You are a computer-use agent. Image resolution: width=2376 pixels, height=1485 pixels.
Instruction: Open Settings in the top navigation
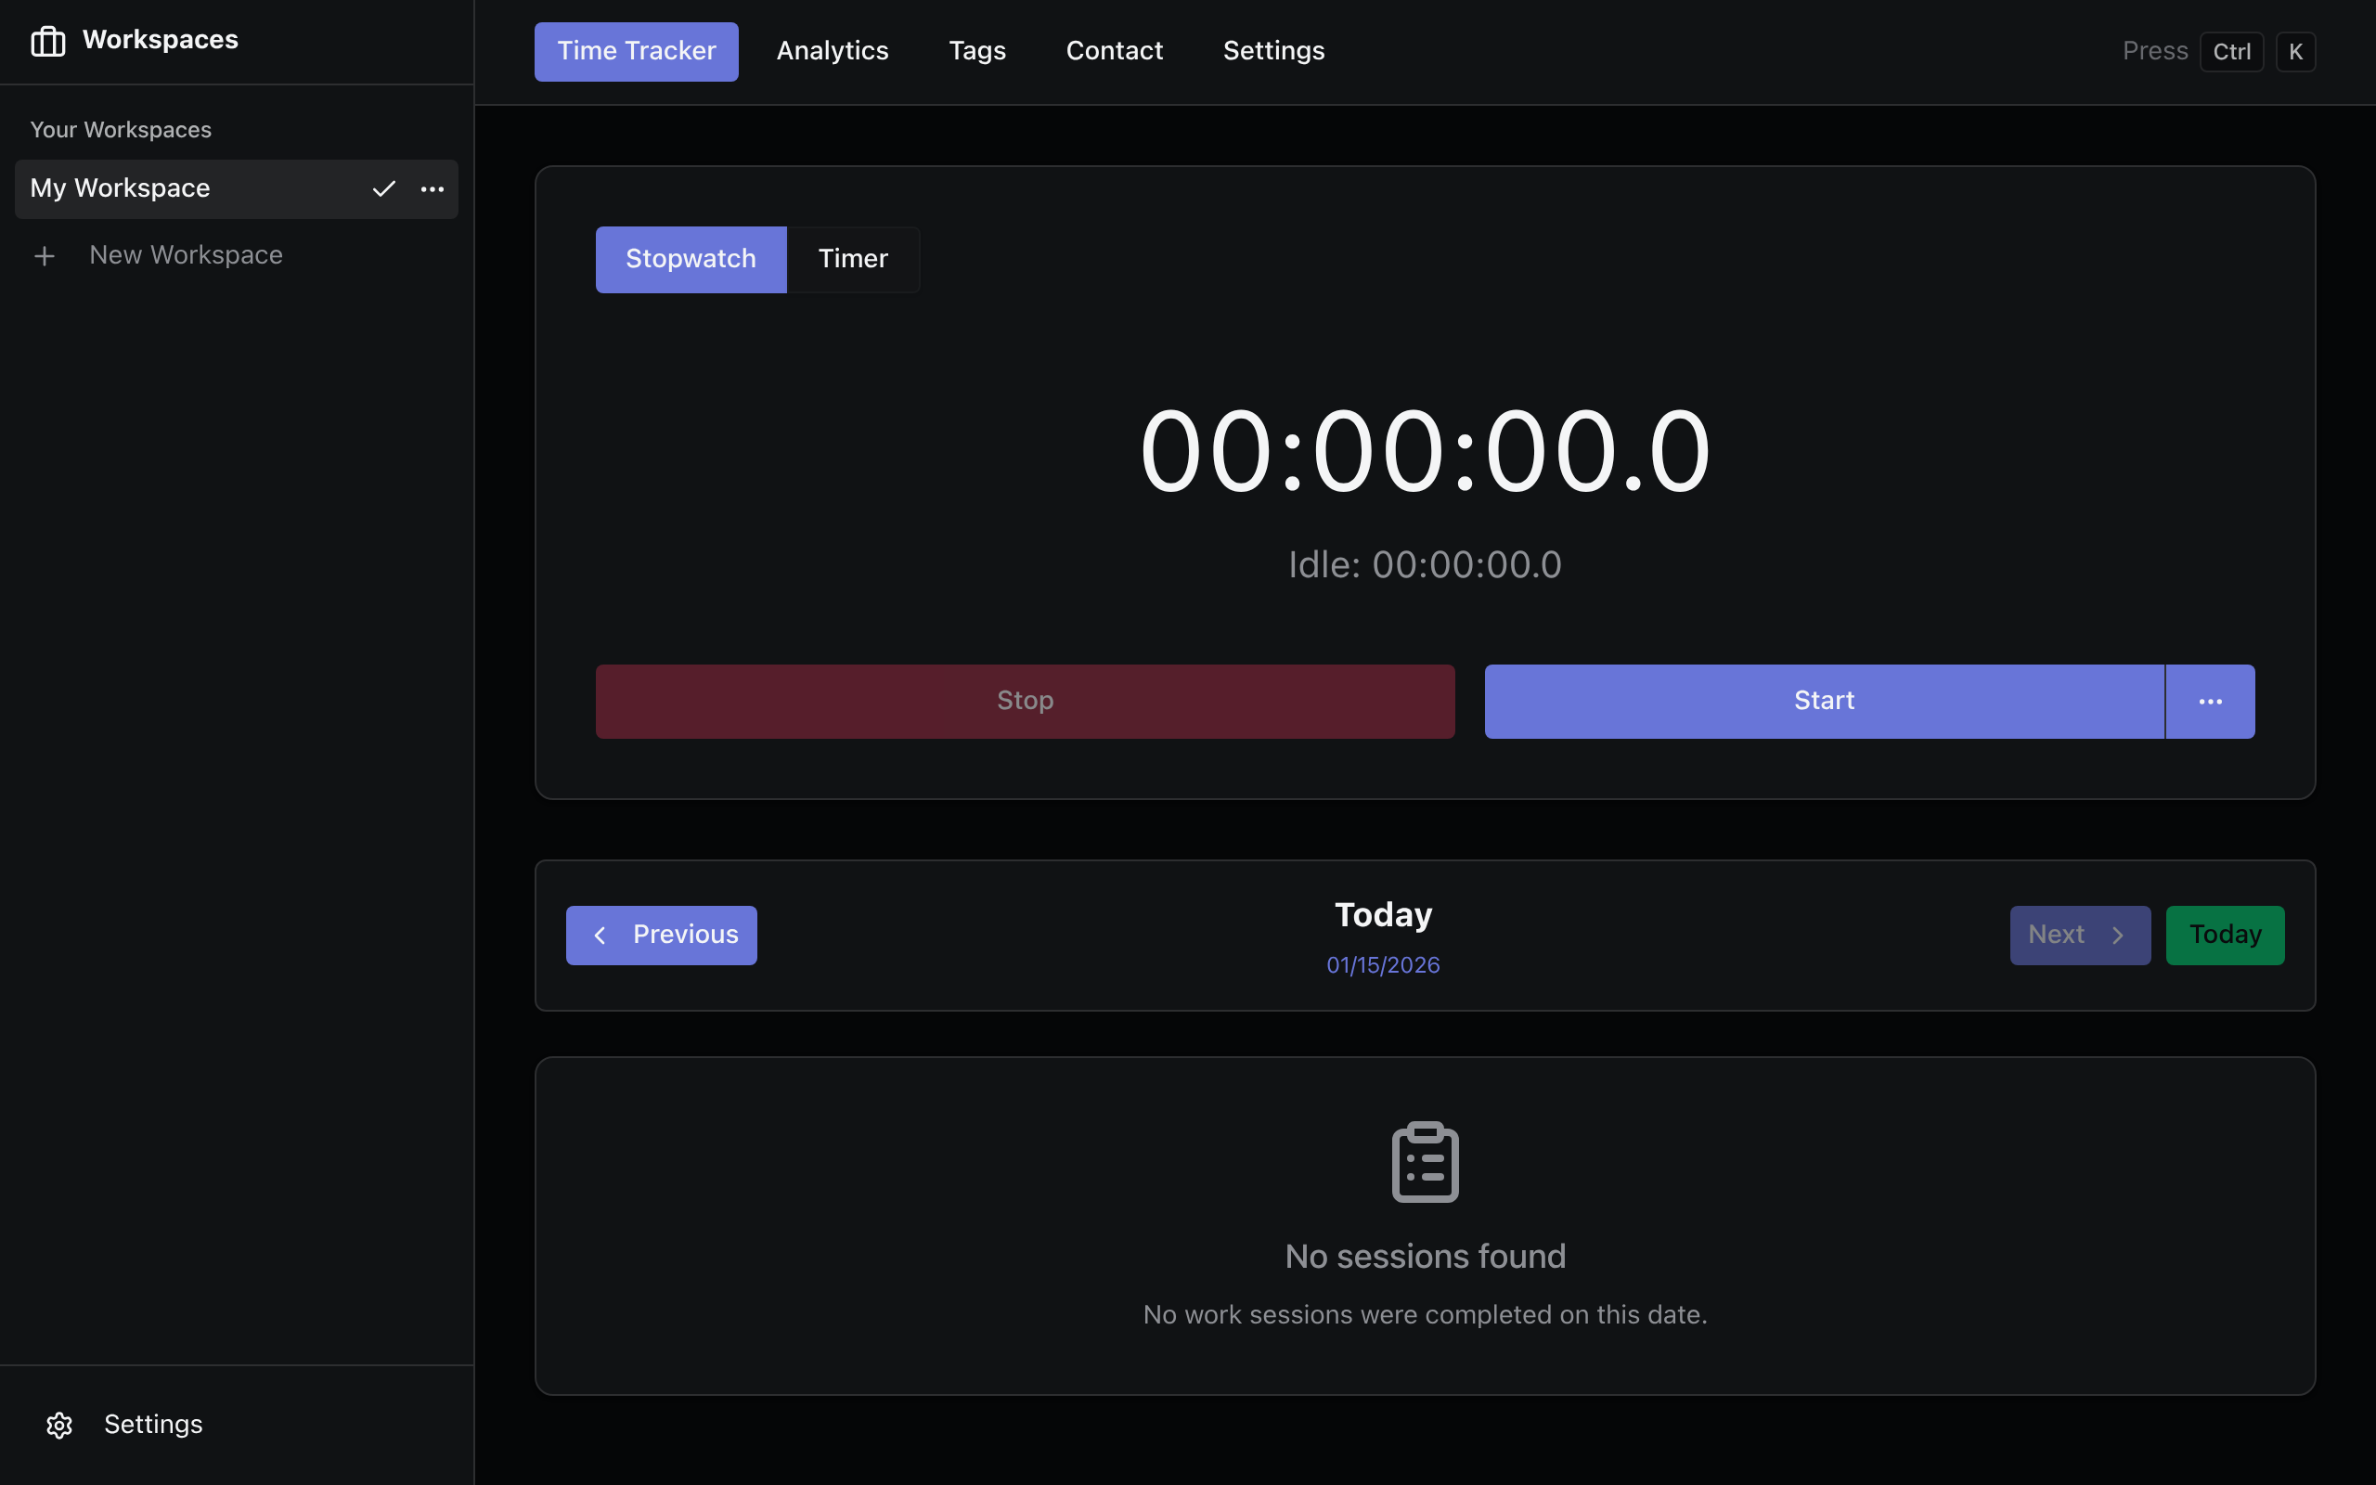1272,51
